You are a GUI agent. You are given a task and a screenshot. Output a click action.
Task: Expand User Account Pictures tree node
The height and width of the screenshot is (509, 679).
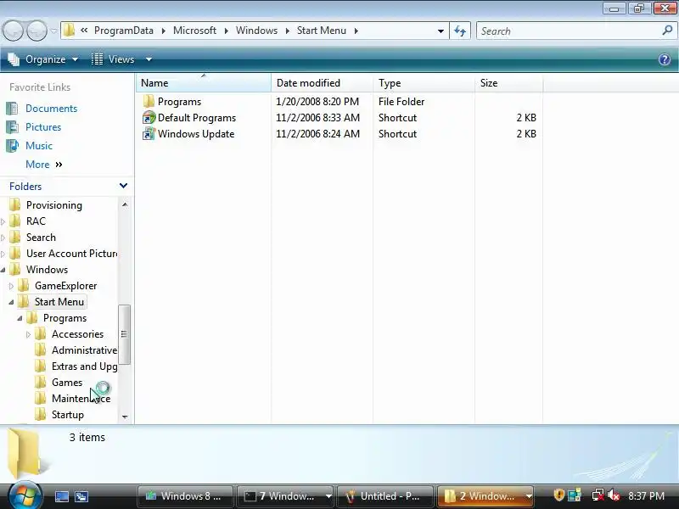(3, 254)
